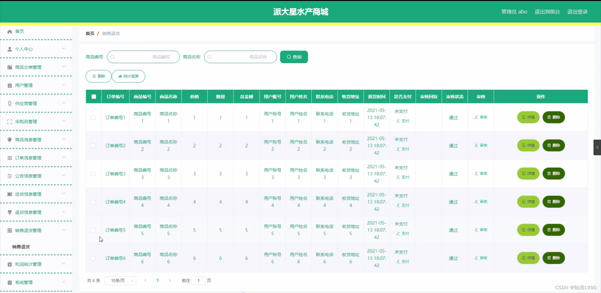The image size is (601, 293).
Task: Select the 首页 home icon in sidebar
Action: tap(9, 31)
